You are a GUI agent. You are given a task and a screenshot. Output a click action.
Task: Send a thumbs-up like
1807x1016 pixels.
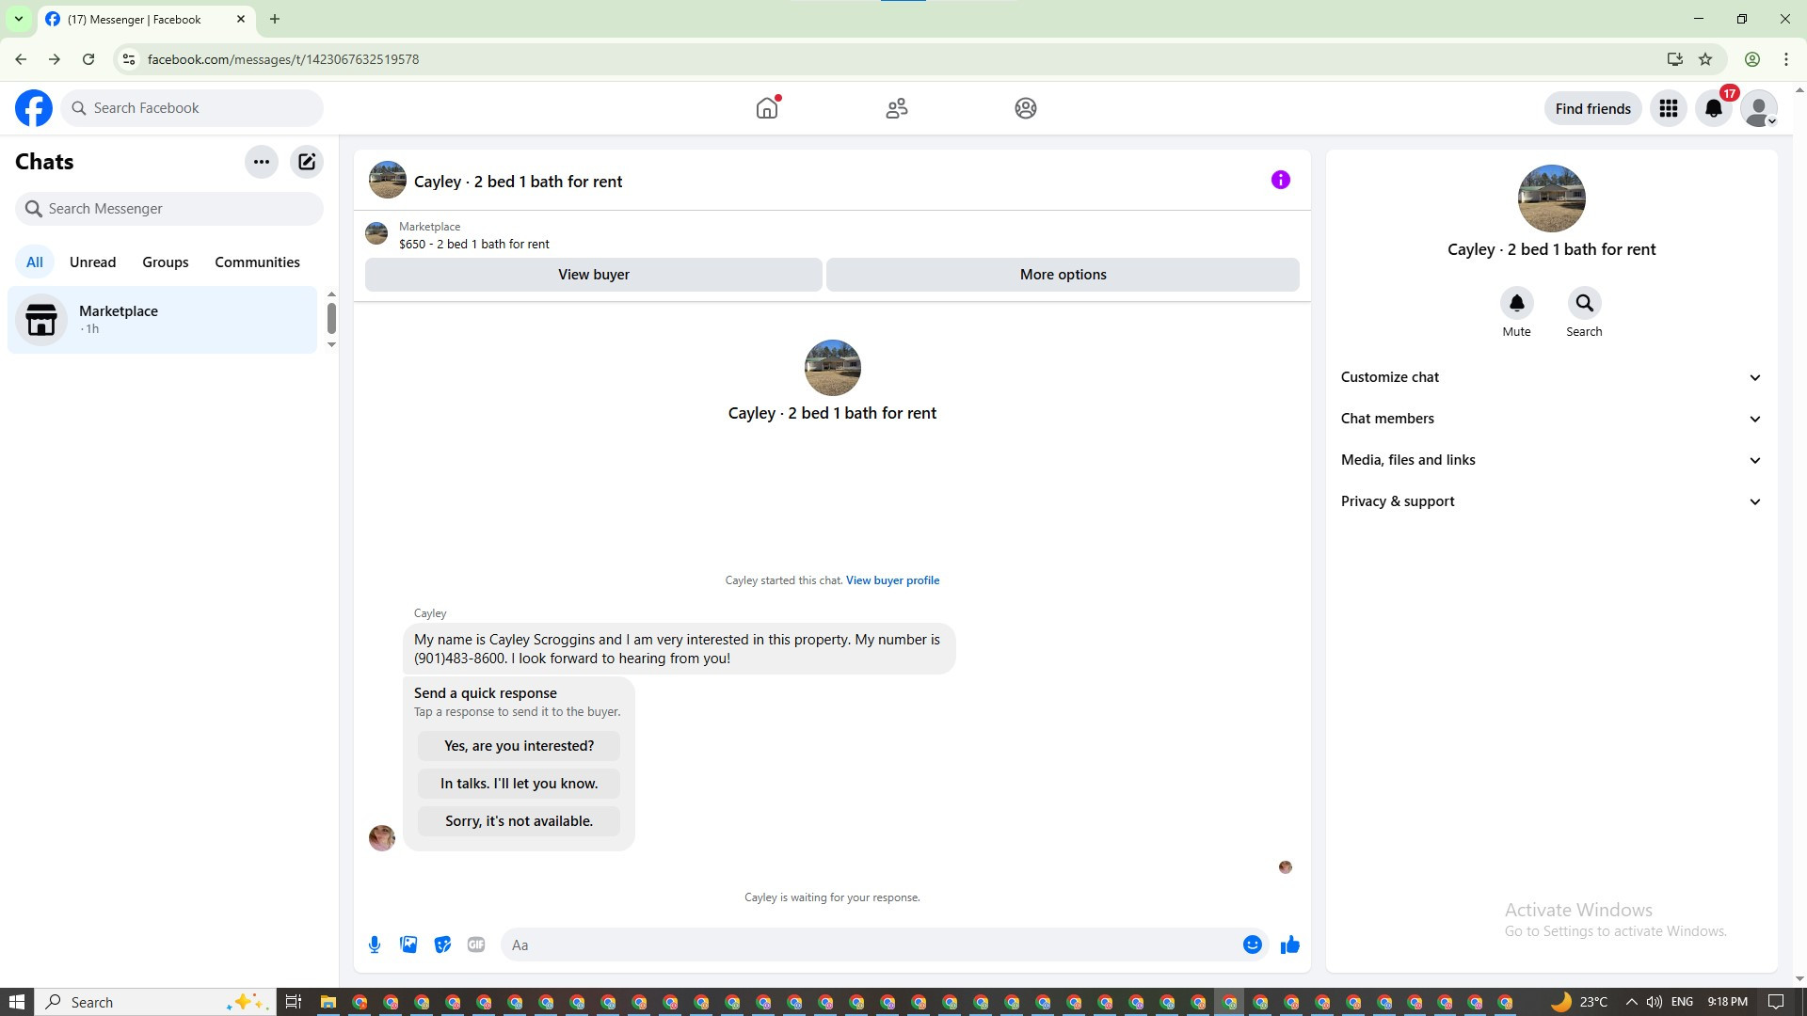pyautogui.click(x=1289, y=945)
